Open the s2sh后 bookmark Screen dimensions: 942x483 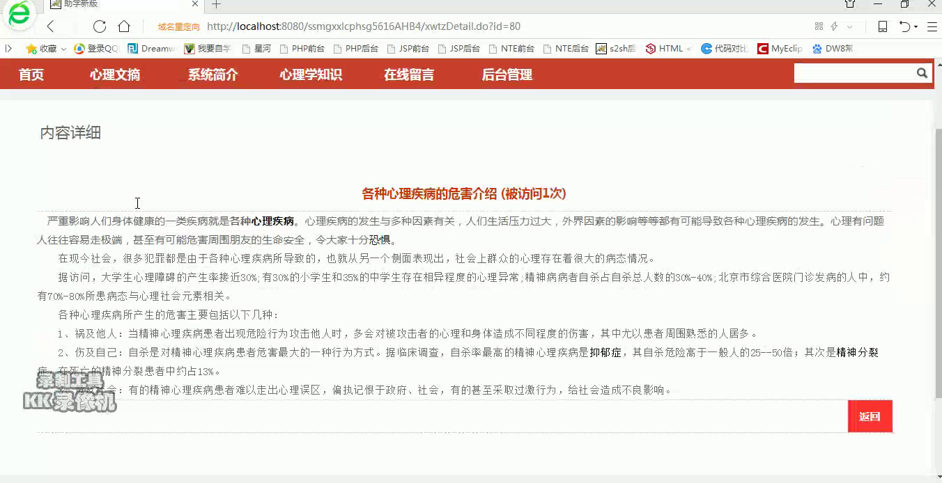coord(616,49)
